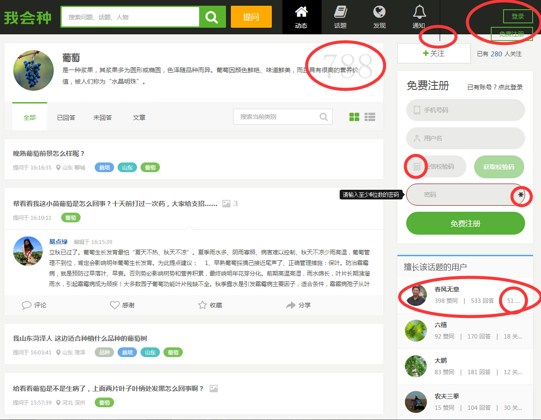This screenshot has height=420, width=541.
Task: Open the 晚熟葡萄前景怎么样呢 question
Action: click(49, 154)
